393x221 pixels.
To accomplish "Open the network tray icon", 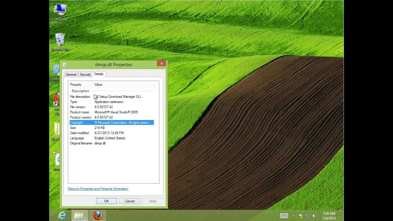I will [307, 216].
